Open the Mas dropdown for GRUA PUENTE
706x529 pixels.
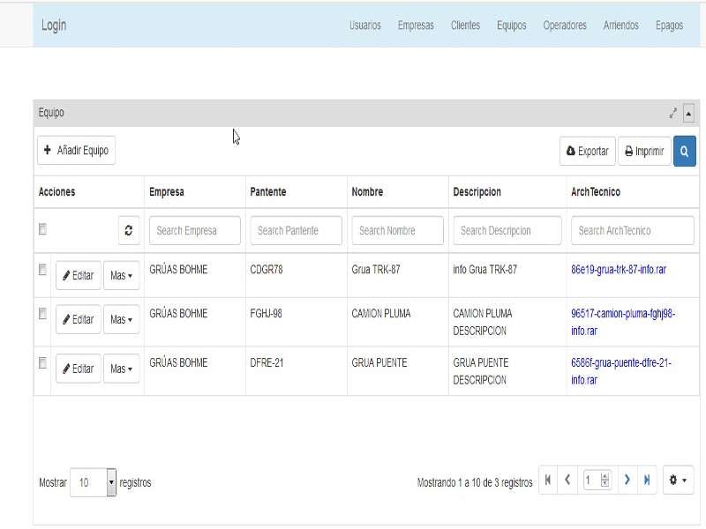122,369
